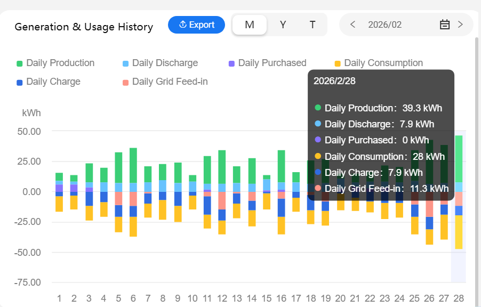This screenshot has height=307, width=481.
Task: Toggle Daily Discharge legend series
Action: click(x=160, y=63)
